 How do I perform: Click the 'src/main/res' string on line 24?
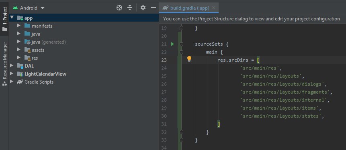[260, 68]
